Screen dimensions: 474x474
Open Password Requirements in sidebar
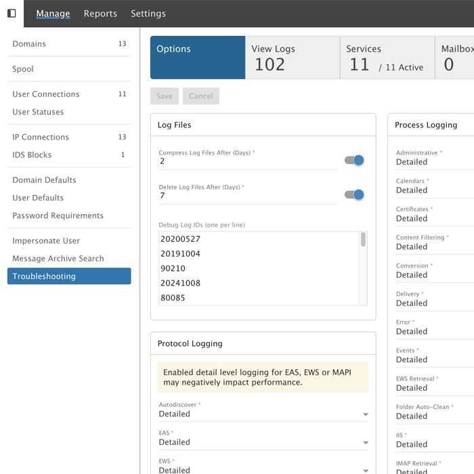coord(69,215)
